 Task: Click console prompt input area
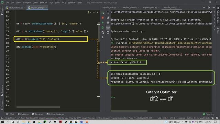pos(161,97)
